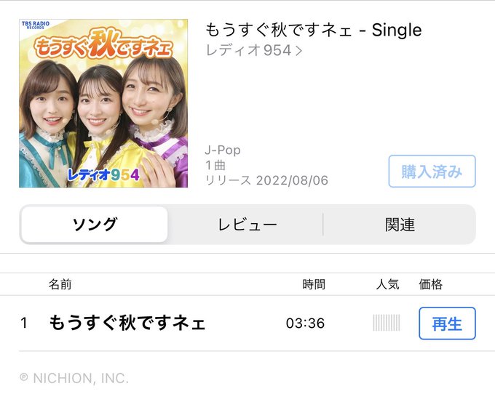Open the レディオ954 artist page link
Screen dimensions: 495x410
coord(248,50)
